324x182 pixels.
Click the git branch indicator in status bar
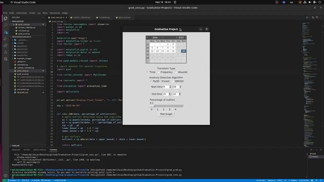[x=12, y=180]
